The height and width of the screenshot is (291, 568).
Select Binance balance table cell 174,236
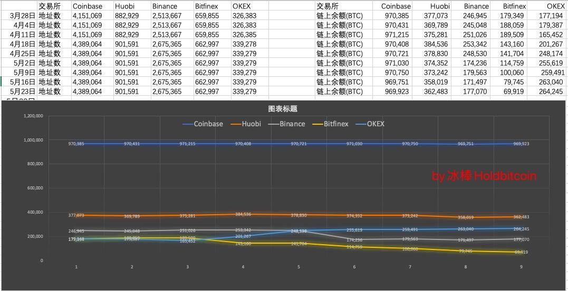(470, 63)
